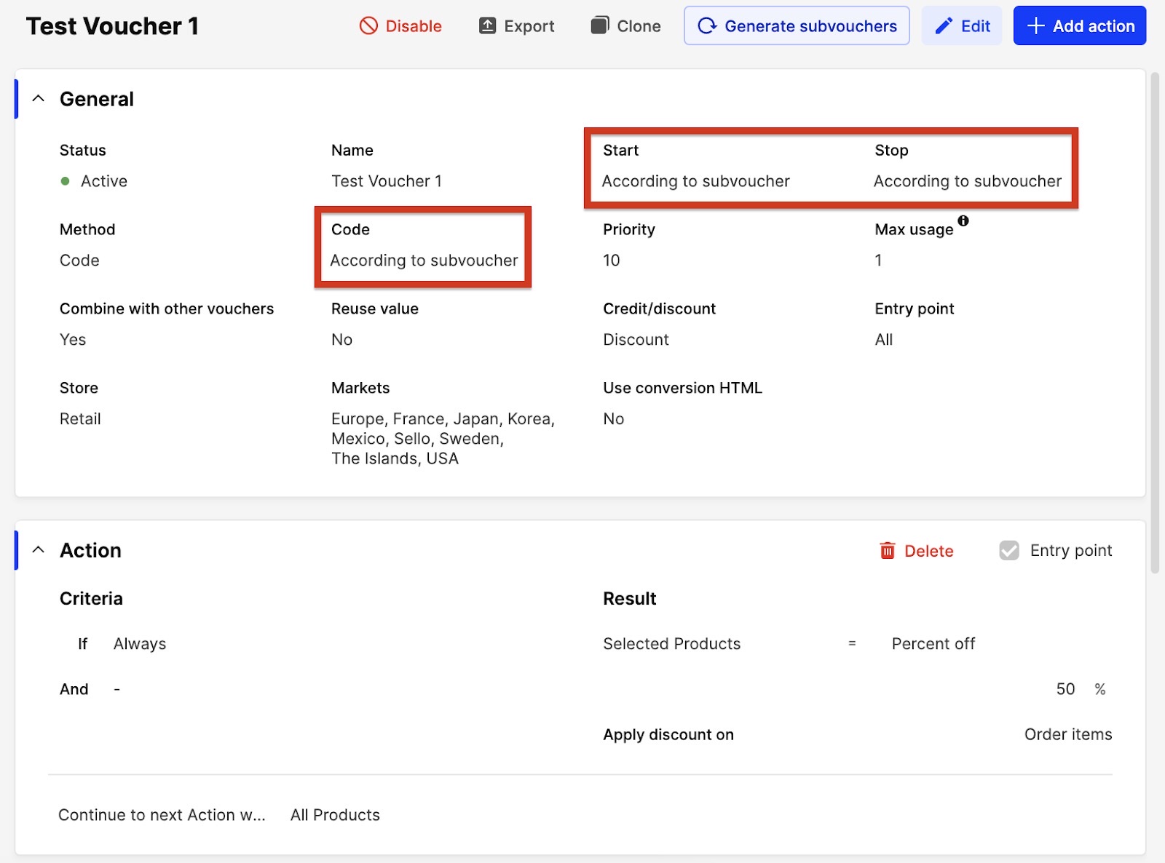Collapse the Action section chevron
1165x863 pixels.
tap(39, 550)
